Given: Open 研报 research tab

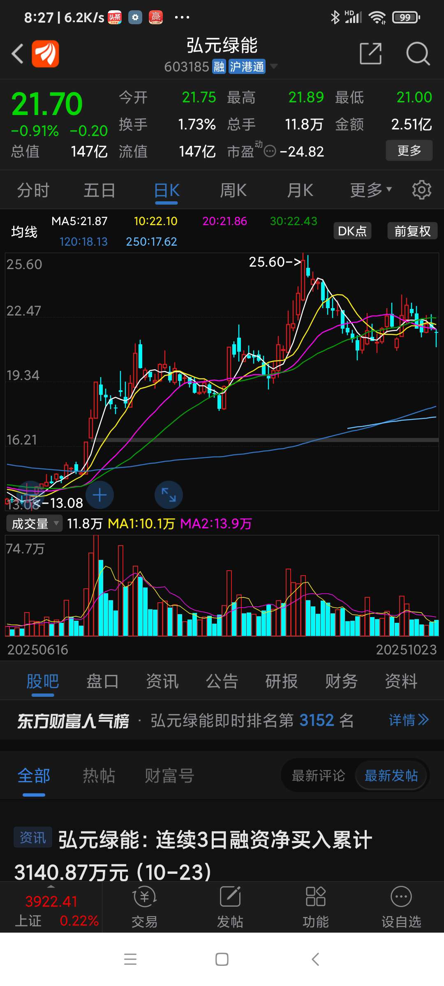Looking at the screenshot, I should 282,682.
